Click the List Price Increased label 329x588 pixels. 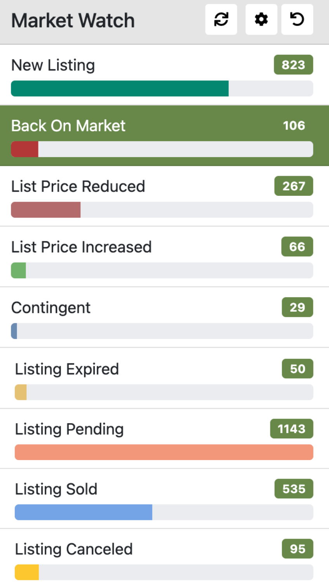tap(81, 247)
